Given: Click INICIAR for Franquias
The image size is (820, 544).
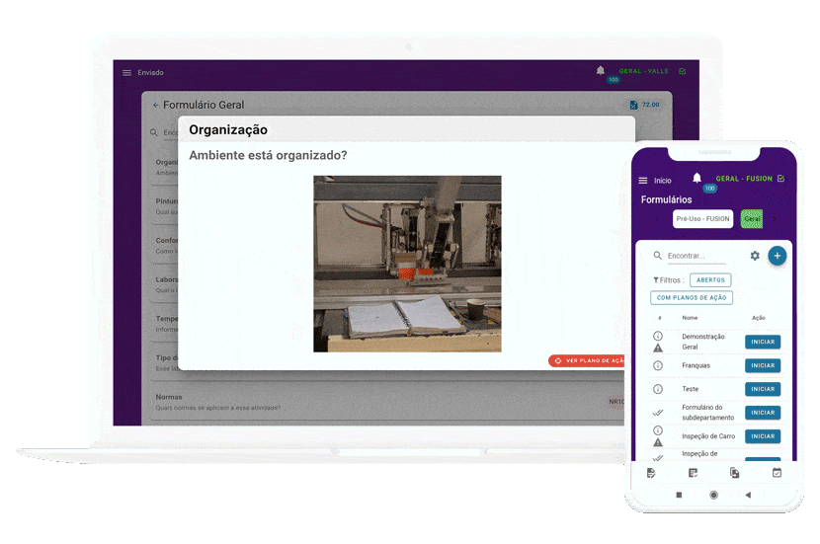Looking at the screenshot, I should pos(763,366).
